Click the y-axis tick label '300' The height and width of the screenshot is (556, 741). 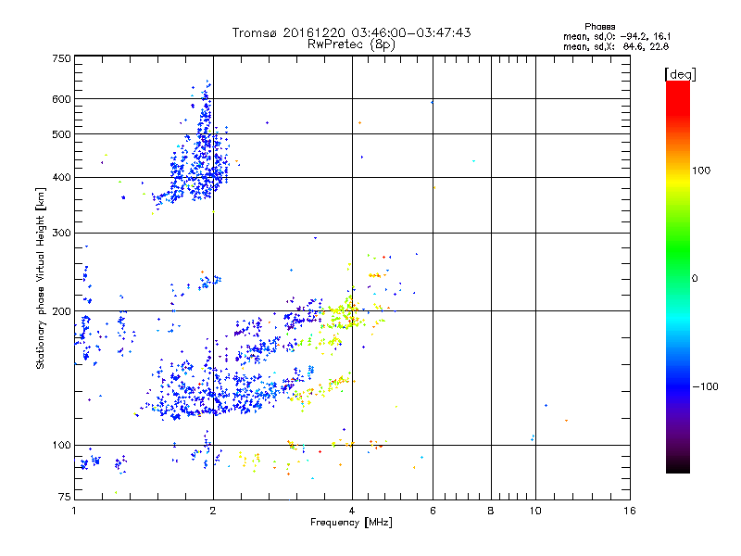[61, 233]
